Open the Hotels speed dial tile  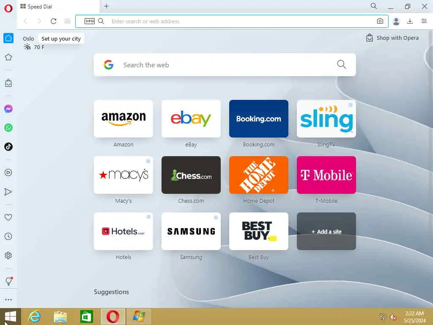pyautogui.click(x=123, y=231)
